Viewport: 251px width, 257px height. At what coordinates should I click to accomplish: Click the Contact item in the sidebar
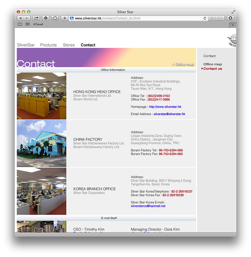point(210,56)
